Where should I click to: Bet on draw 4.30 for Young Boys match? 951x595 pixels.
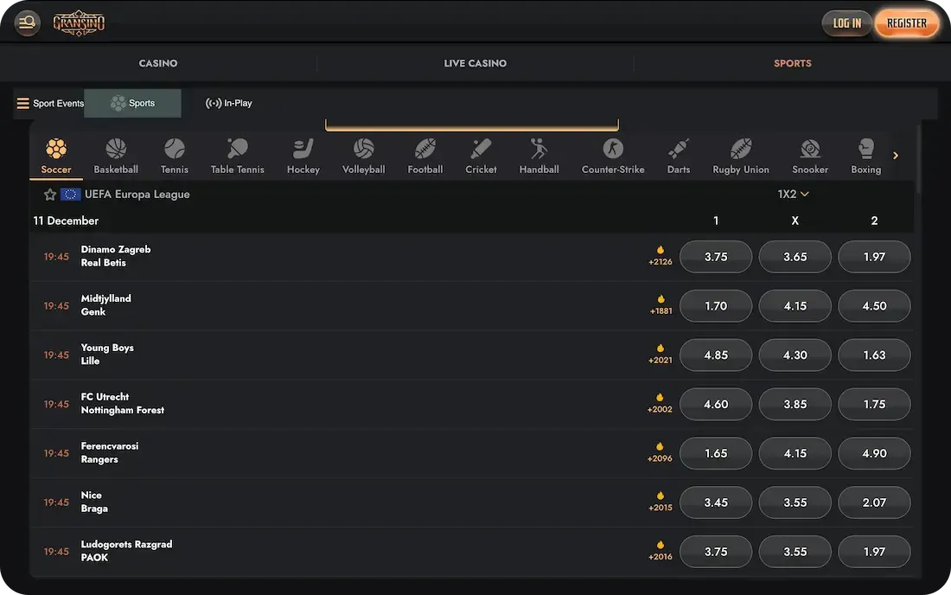795,355
